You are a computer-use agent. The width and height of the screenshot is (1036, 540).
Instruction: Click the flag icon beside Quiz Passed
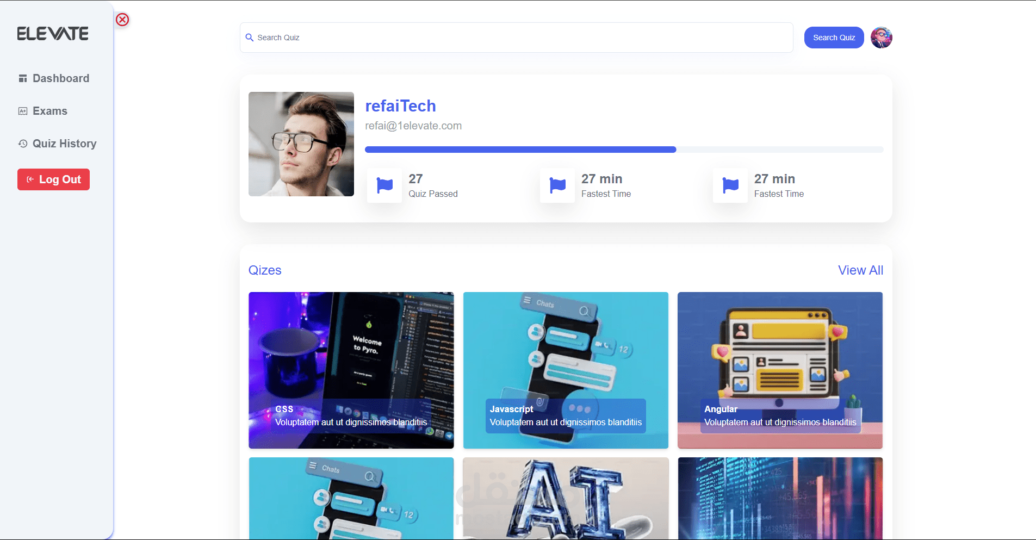click(384, 185)
